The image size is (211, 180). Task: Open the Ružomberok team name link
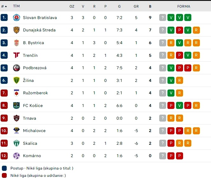click(x=35, y=93)
